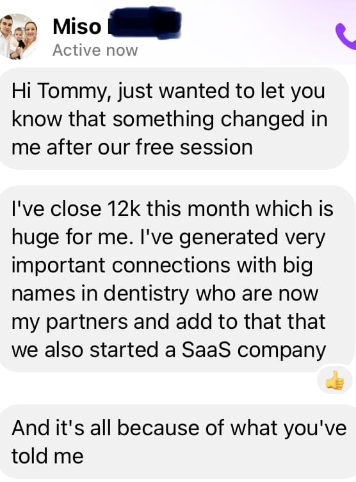Start a voice call with purple phone icon
The width and height of the screenshot is (356, 482).
(x=346, y=36)
